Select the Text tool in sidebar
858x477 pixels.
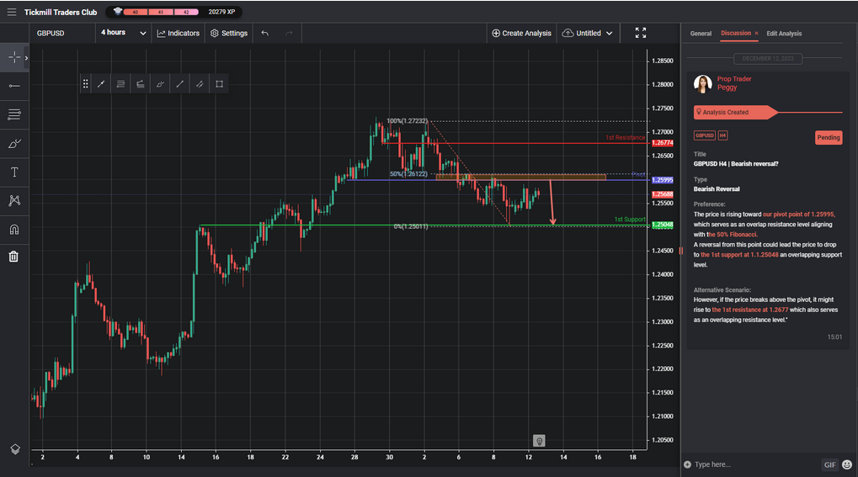(14, 172)
